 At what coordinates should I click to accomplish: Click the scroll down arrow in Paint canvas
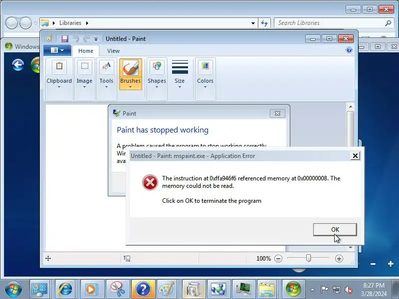click(x=351, y=247)
